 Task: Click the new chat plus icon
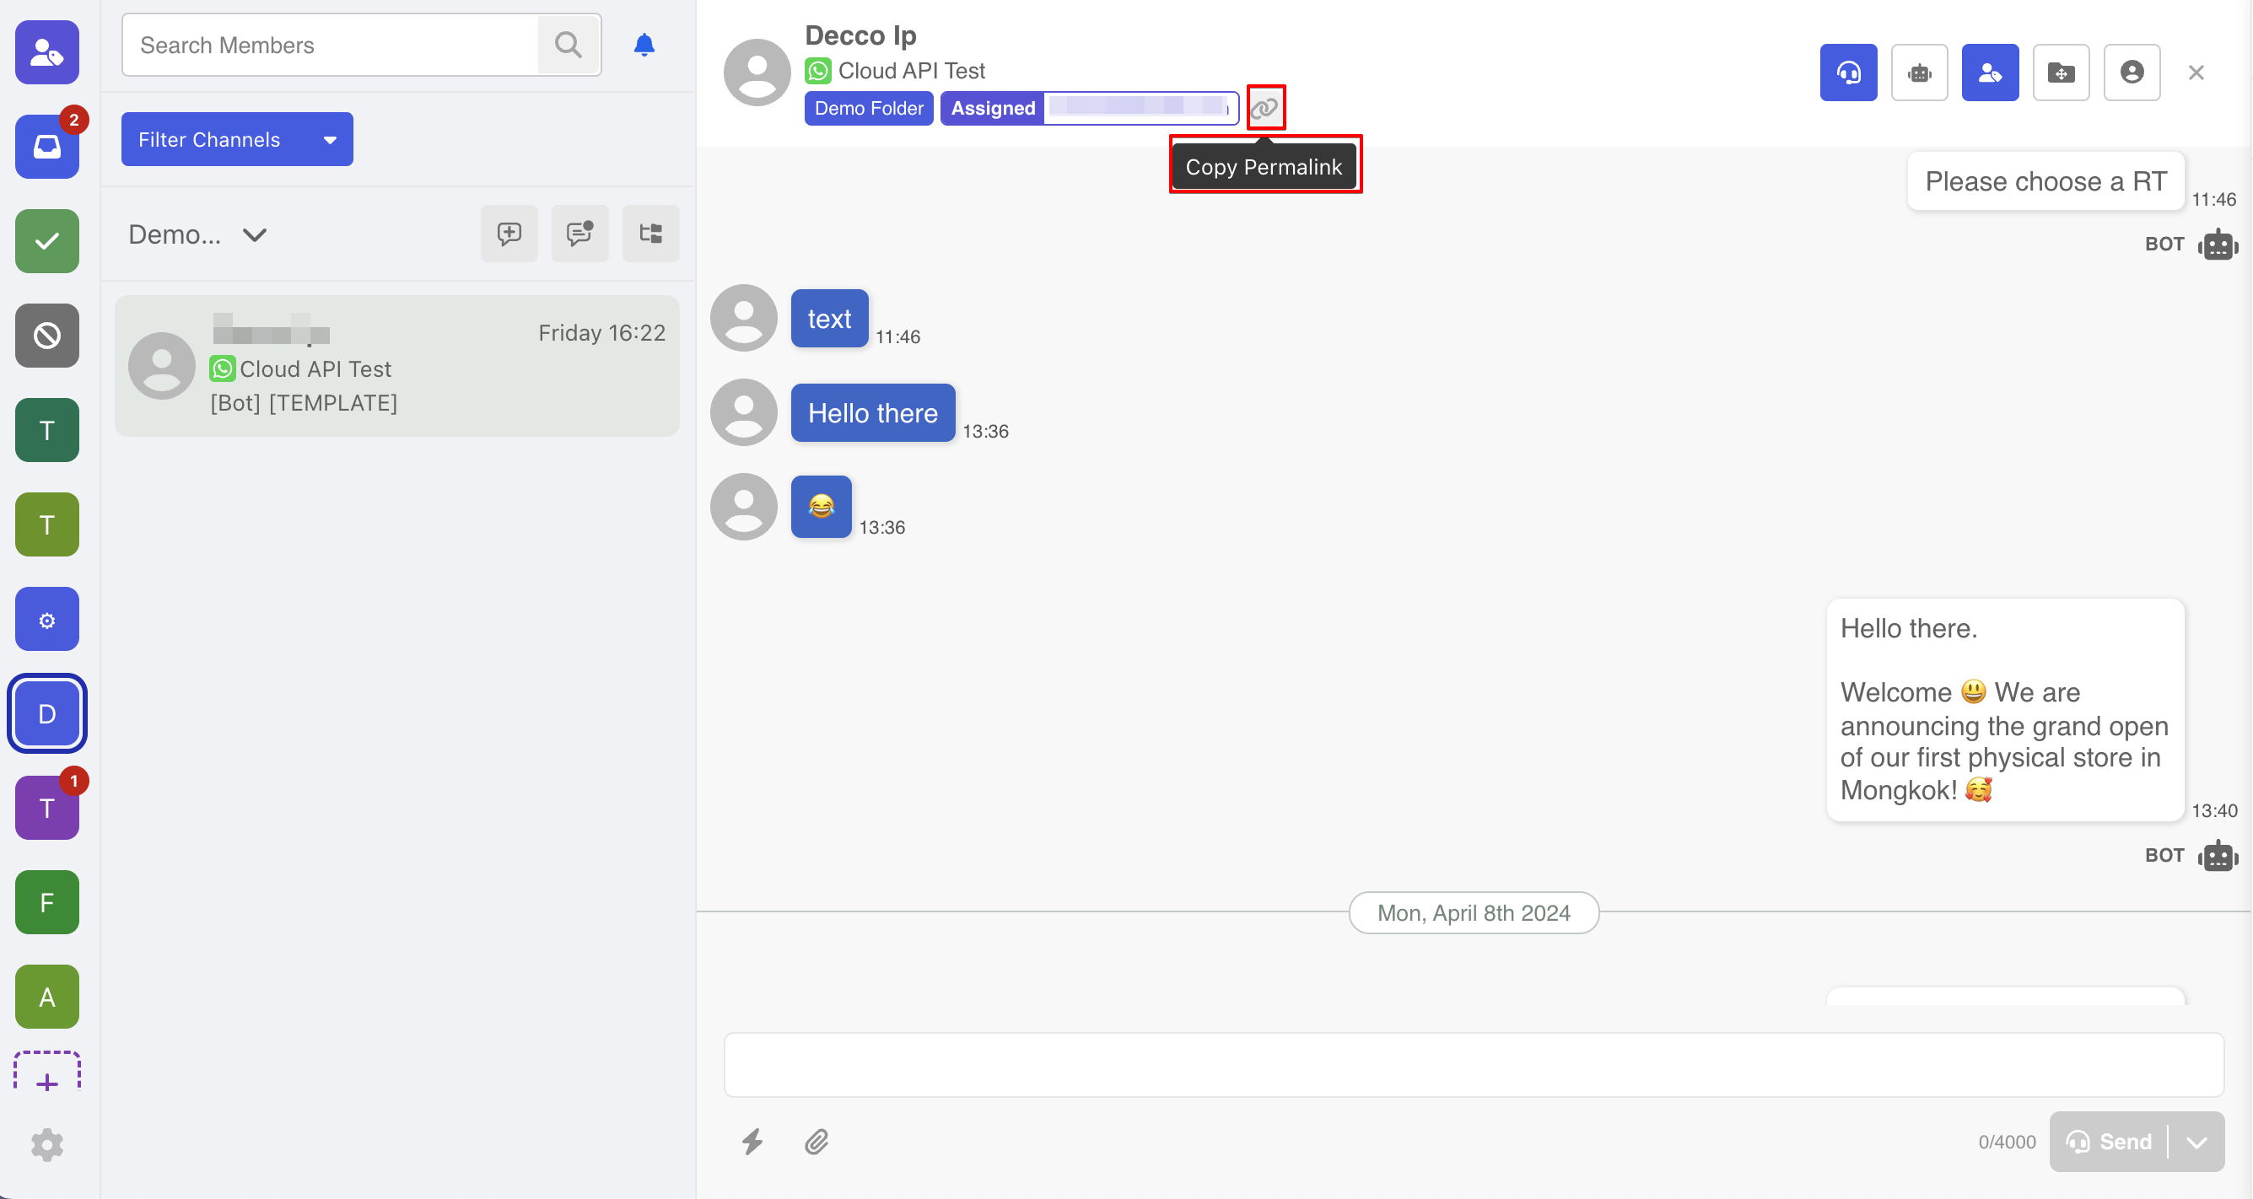(509, 234)
